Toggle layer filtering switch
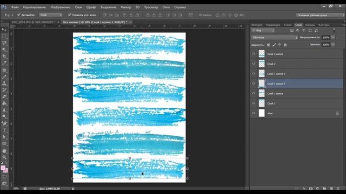 tap(334, 31)
